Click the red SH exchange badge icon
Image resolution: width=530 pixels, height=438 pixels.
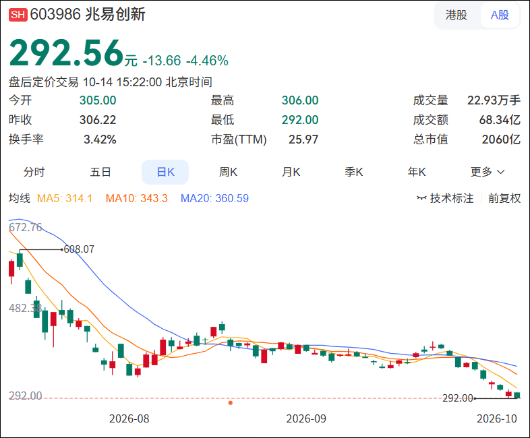click(x=18, y=15)
